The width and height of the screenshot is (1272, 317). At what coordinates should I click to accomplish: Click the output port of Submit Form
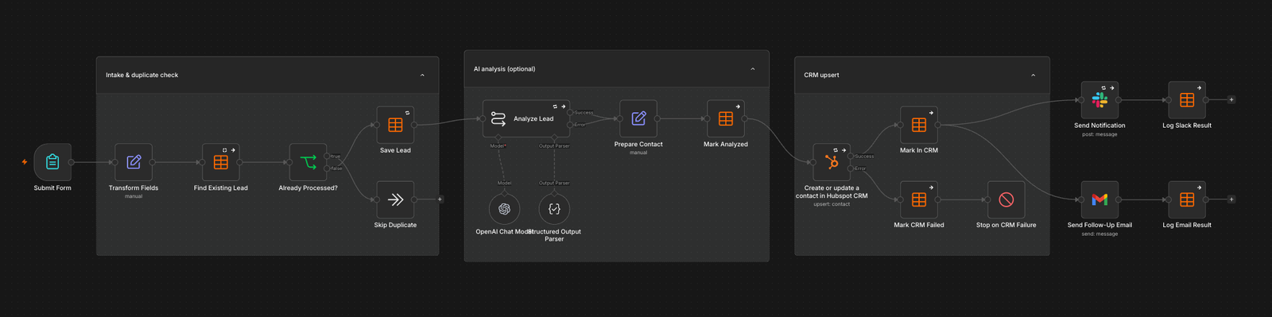click(x=72, y=162)
